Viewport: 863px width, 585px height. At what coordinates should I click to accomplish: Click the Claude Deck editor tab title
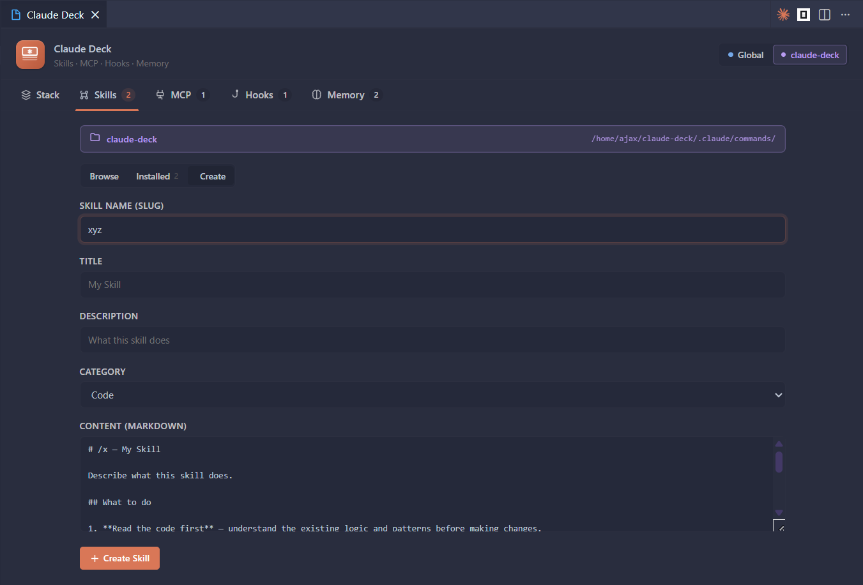point(56,15)
